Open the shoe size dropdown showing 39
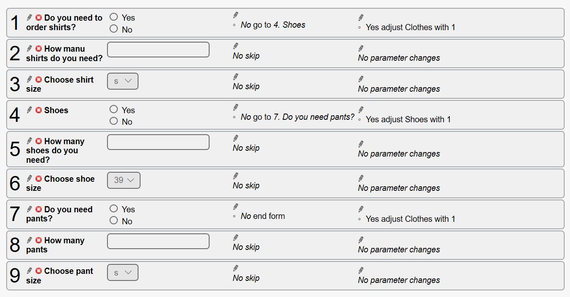The height and width of the screenshot is (297, 570). [124, 180]
